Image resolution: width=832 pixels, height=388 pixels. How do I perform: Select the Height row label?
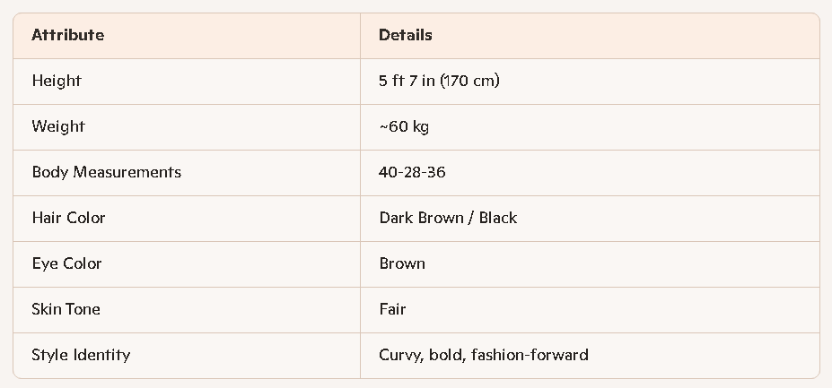coord(57,82)
